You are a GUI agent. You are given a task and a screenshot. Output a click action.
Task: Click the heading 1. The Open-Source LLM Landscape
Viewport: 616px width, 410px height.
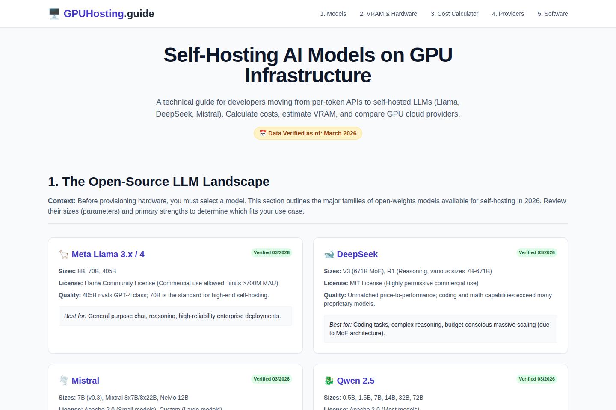pos(159,182)
